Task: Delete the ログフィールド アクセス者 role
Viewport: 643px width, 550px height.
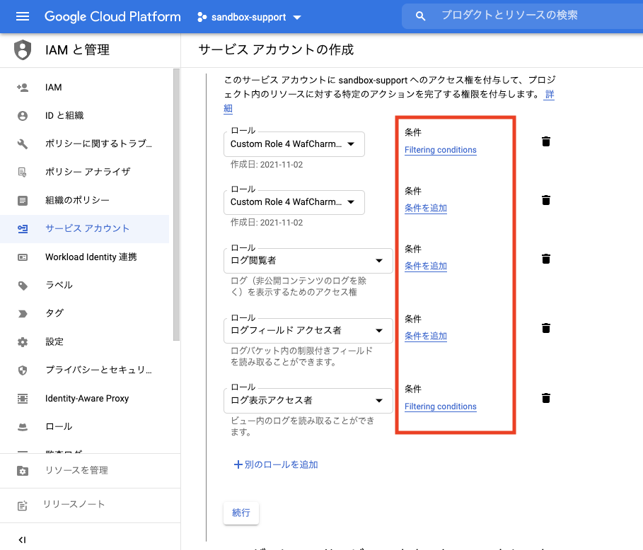Action: 545,328
